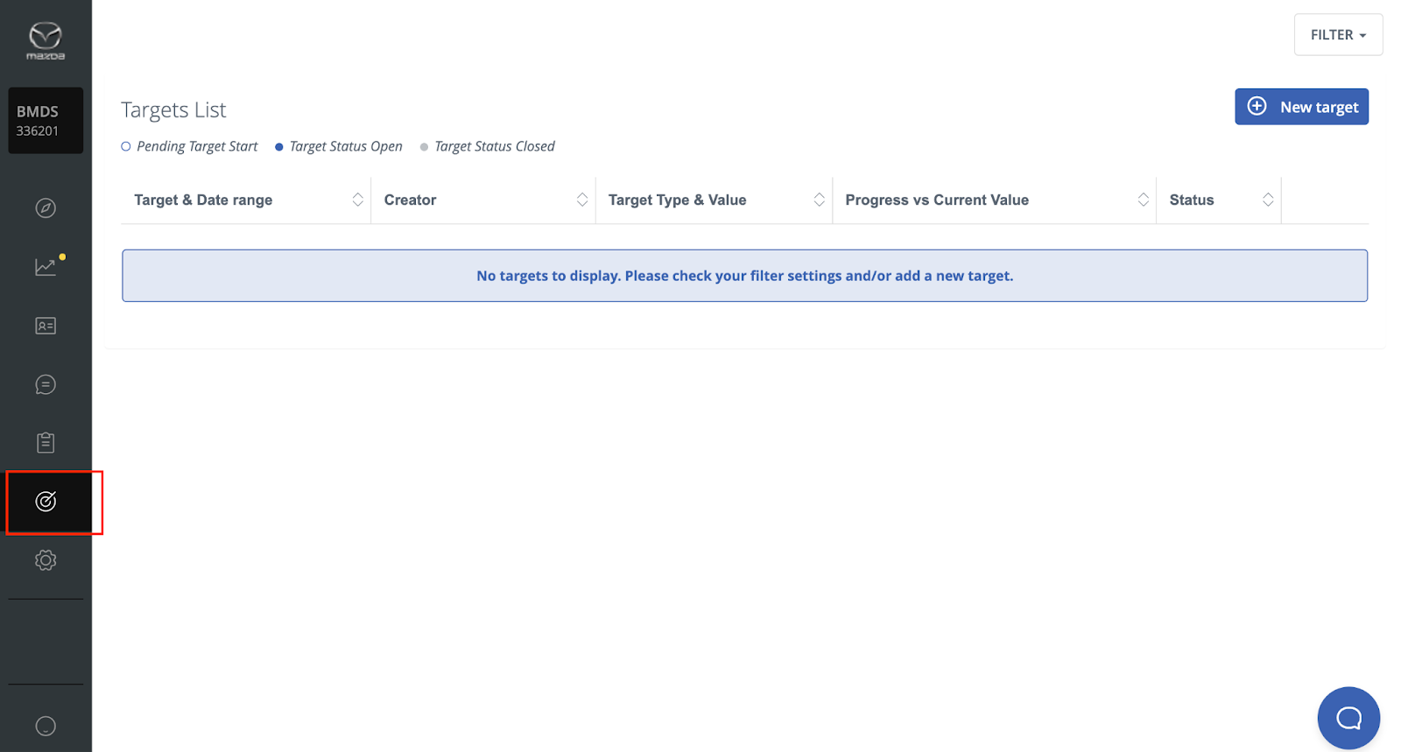1401x752 pixels.
Task: Open the clipboard tasks icon in sidebar
Action: [46, 443]
